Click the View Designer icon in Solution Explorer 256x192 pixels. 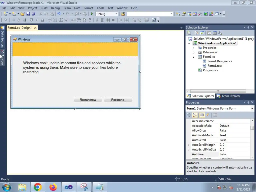point(215,33)
